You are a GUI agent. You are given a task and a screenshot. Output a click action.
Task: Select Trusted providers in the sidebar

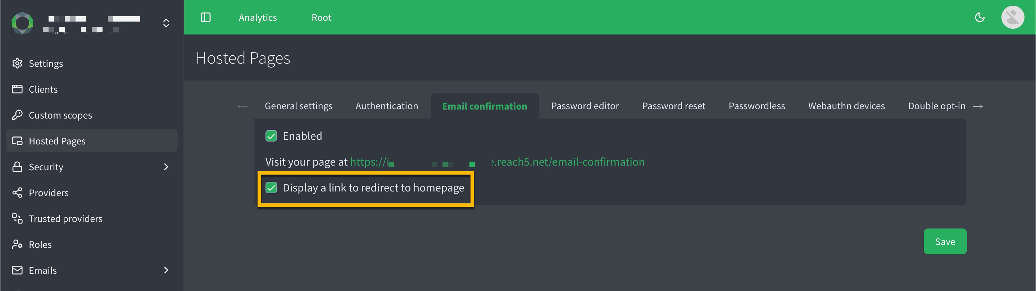coord(65,219)
